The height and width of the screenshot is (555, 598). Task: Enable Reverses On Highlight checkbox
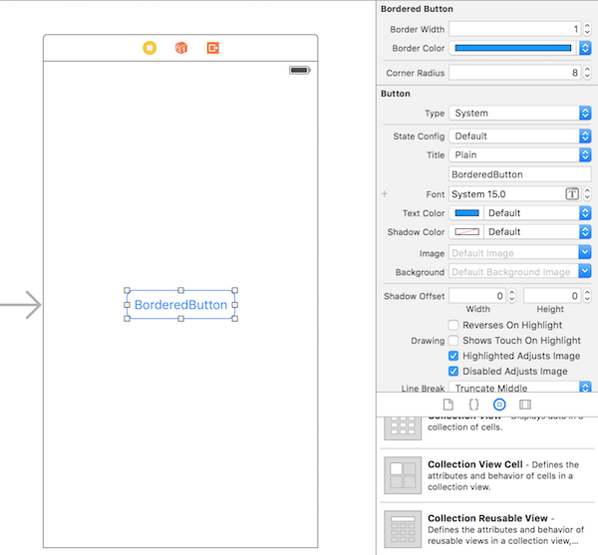click(x=453, y=325)
